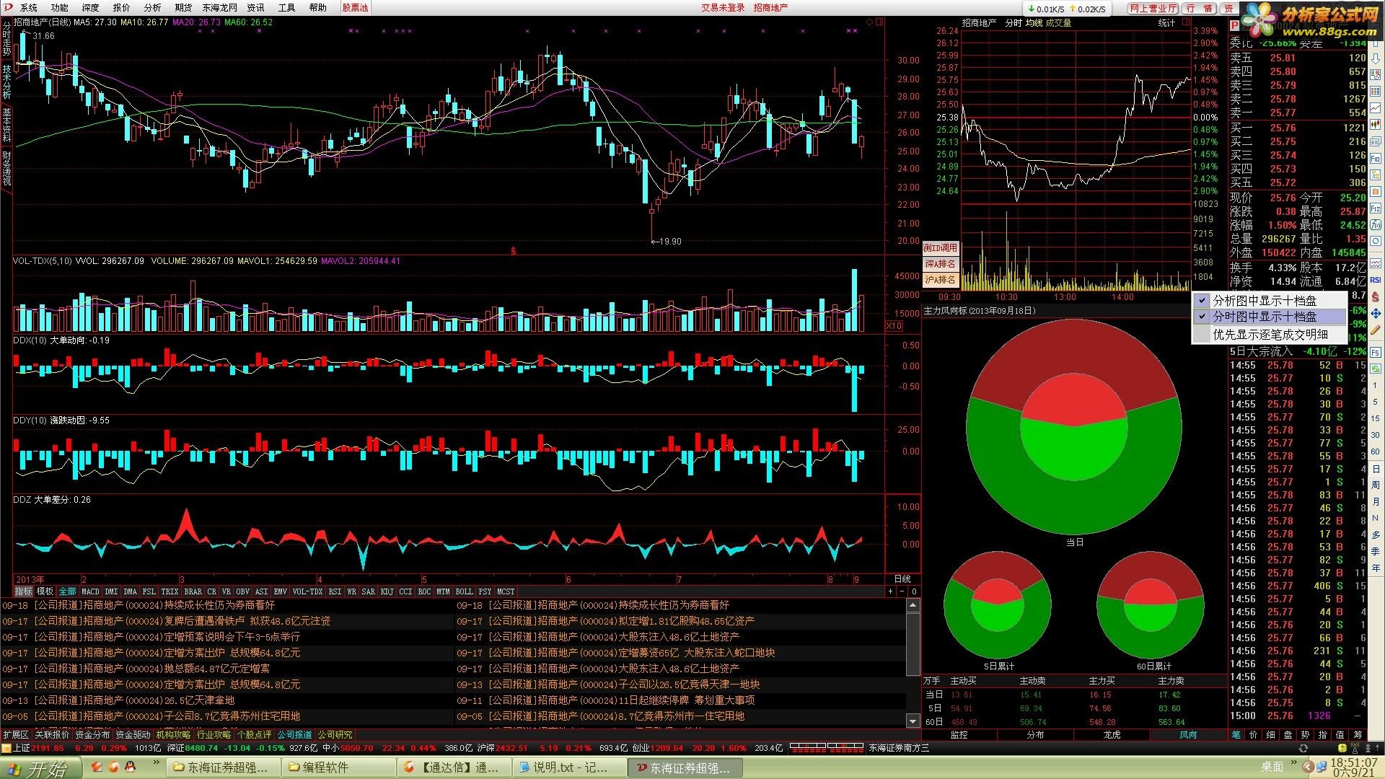Click the circle icon in right toolbar

(x=1376, y=240)
